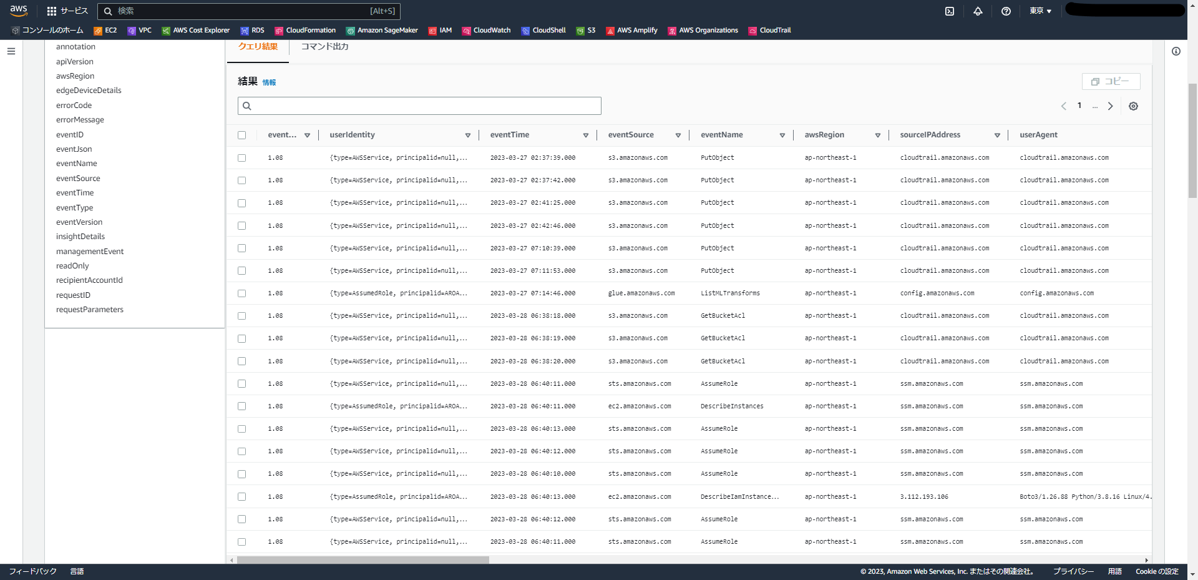Open Cookie の設定 link
Image resolution: width=1198 pixels, height=580 pixels.
coord(1157,572)
